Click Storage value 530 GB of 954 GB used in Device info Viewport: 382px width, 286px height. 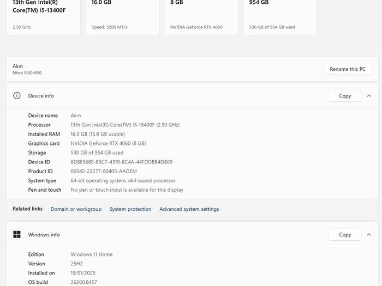click(97, 153)
